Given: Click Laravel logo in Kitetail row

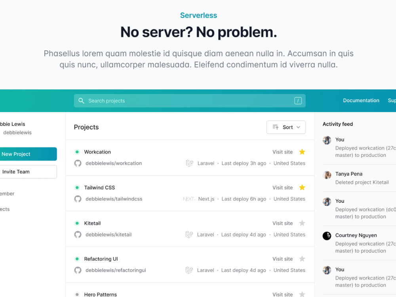Looking at the screenshot, I should click(189, 234).
